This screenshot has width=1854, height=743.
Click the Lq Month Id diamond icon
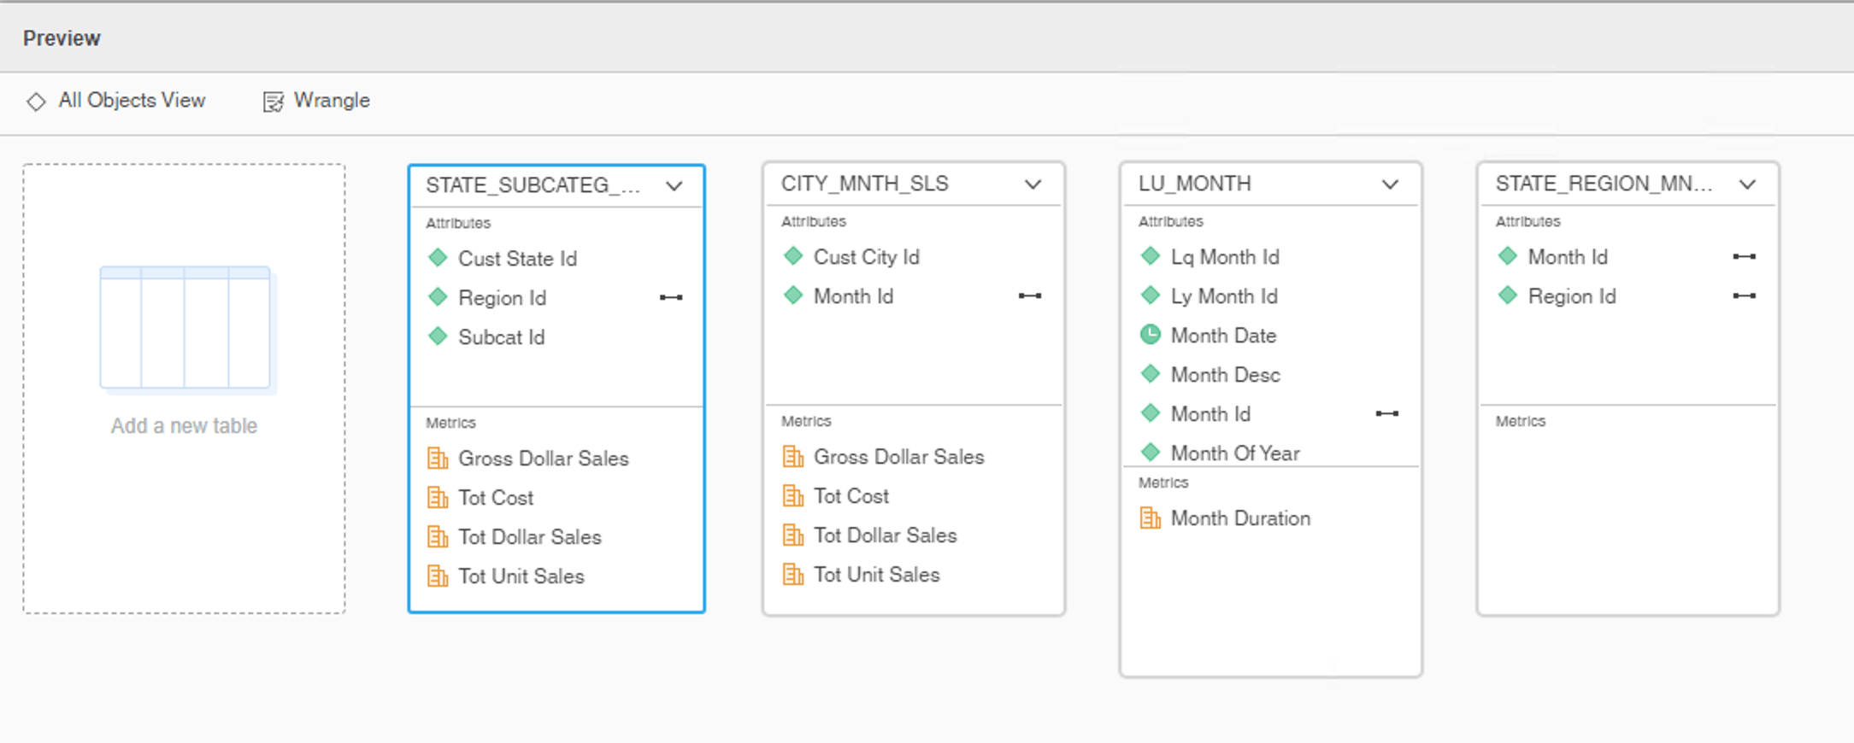click(1151, 255)
